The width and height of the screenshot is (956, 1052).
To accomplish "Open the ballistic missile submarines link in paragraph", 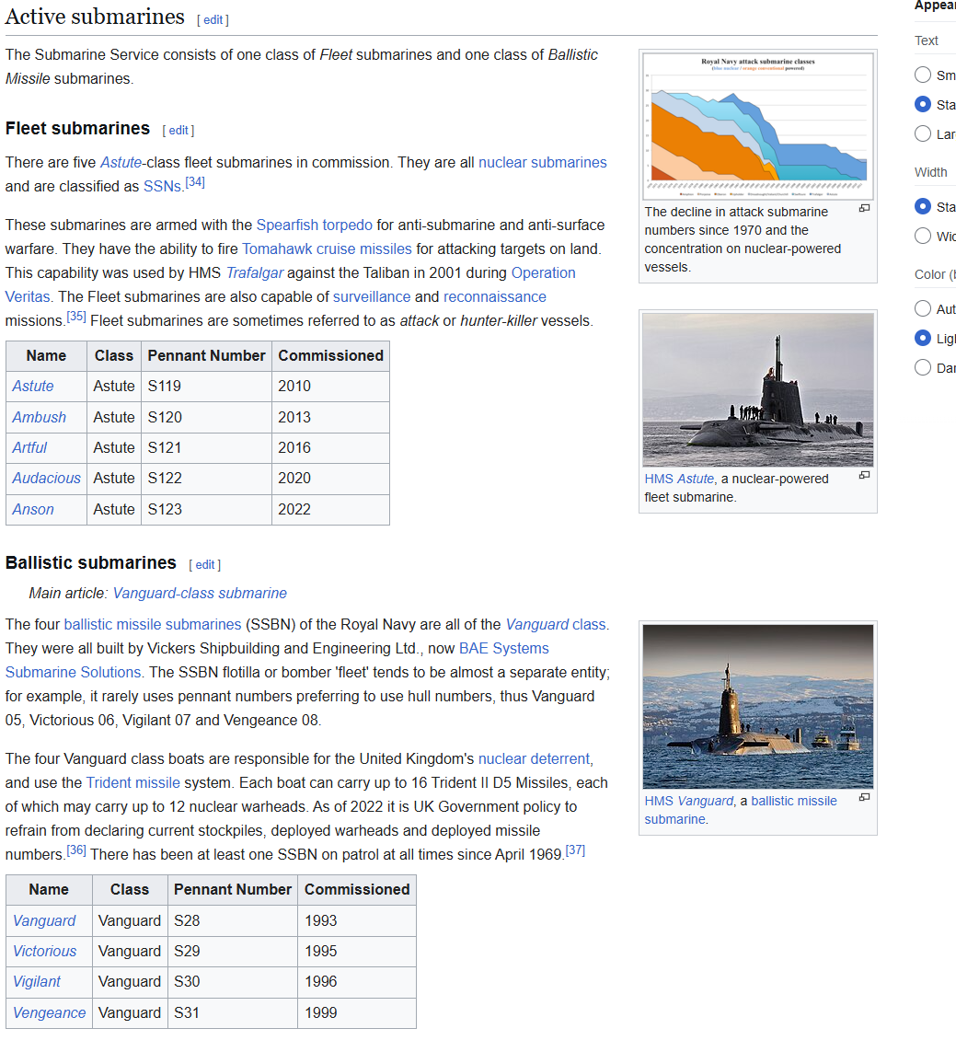I will [x=153, y=625].
